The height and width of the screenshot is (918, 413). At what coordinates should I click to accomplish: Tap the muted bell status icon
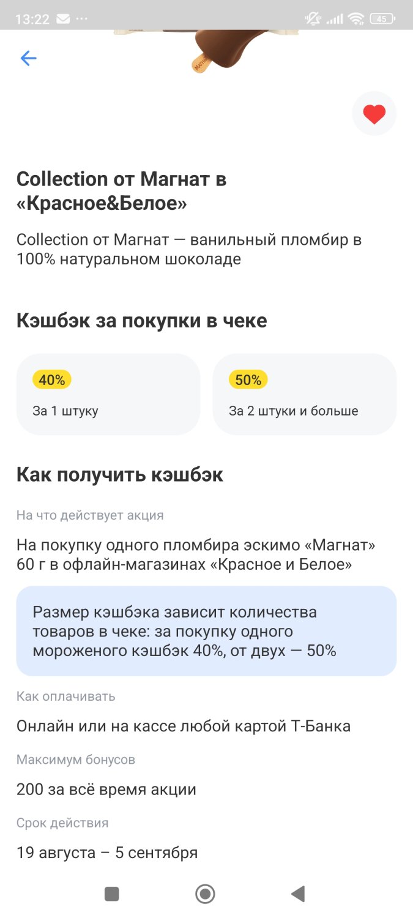313,19
